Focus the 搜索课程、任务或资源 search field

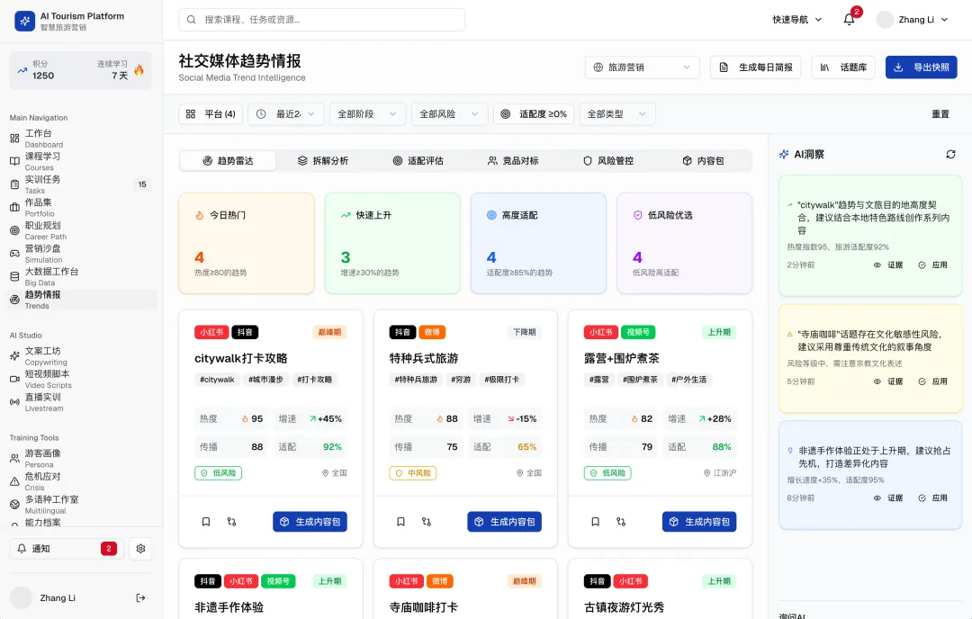pyautogui.click(x=321, y=19)
